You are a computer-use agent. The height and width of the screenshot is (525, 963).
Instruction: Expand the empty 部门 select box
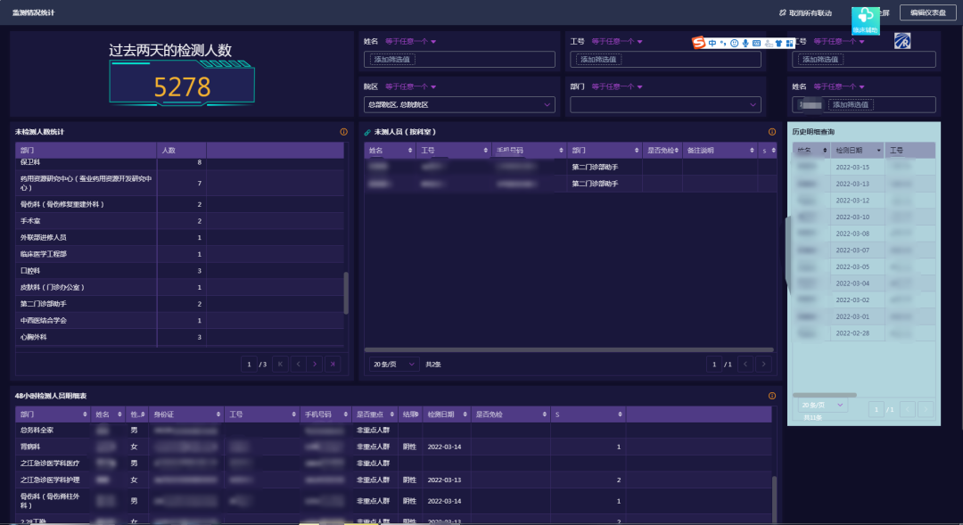665,105
